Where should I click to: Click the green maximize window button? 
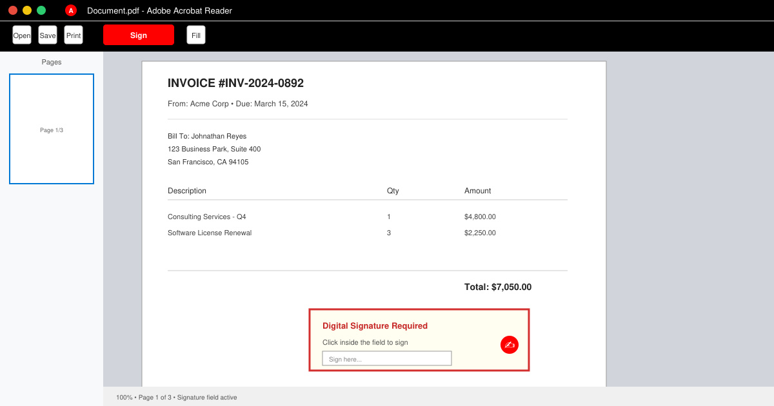41,10
